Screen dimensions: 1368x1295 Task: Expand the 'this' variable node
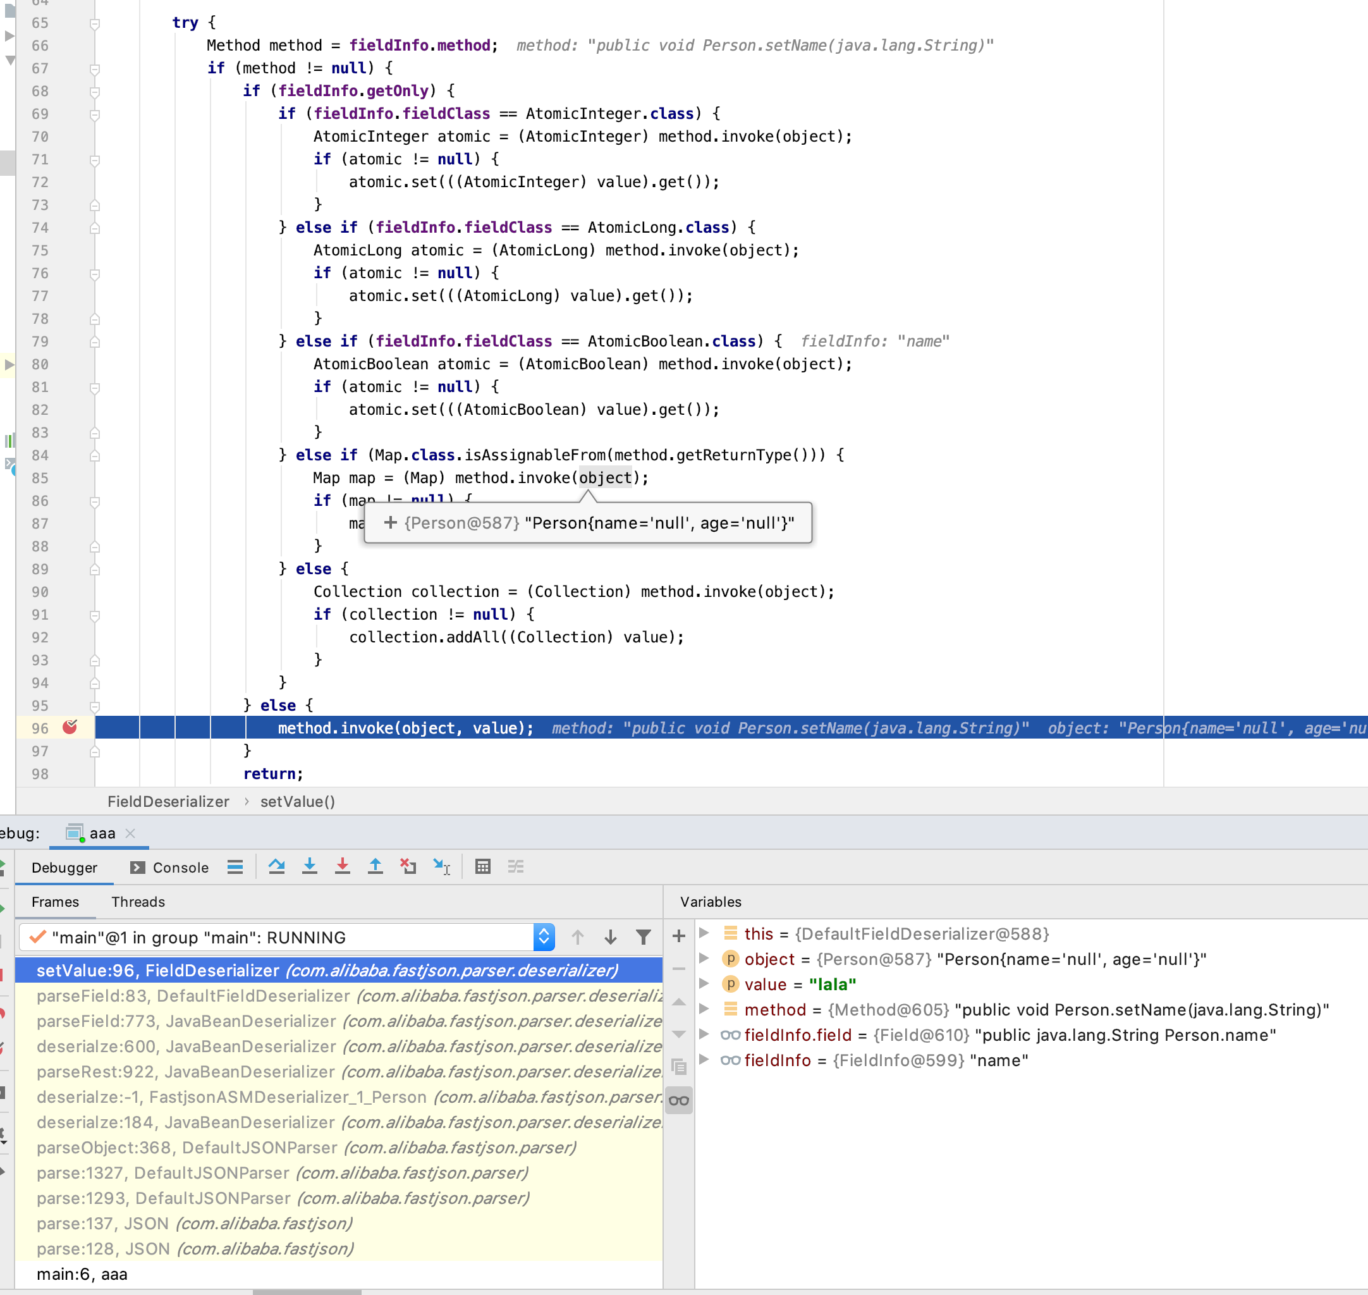[704, 933]
